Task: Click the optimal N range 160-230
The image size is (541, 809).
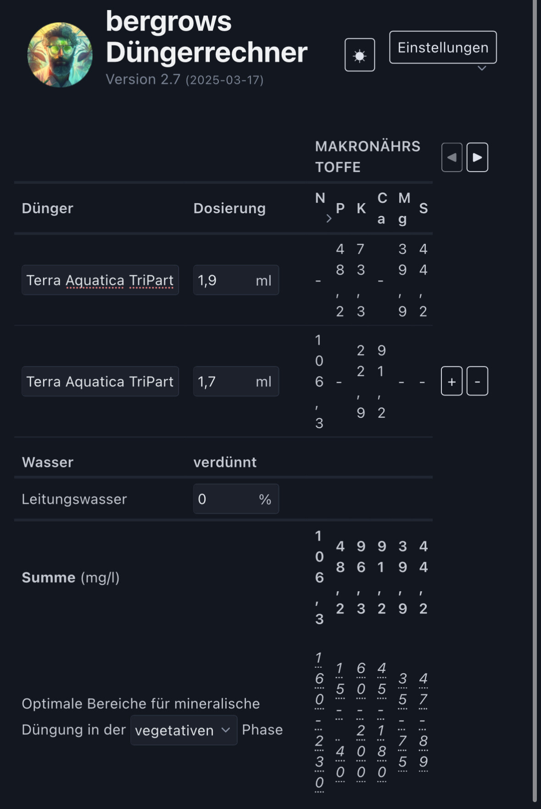Action: click(319, 720)
